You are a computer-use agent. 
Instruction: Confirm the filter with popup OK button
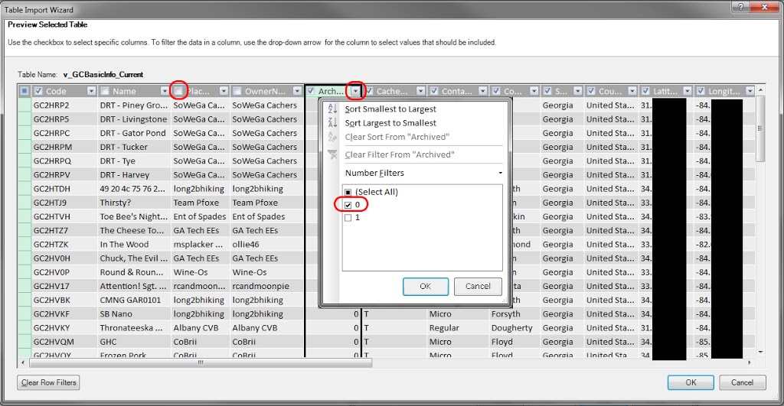[x=425, y=286]
